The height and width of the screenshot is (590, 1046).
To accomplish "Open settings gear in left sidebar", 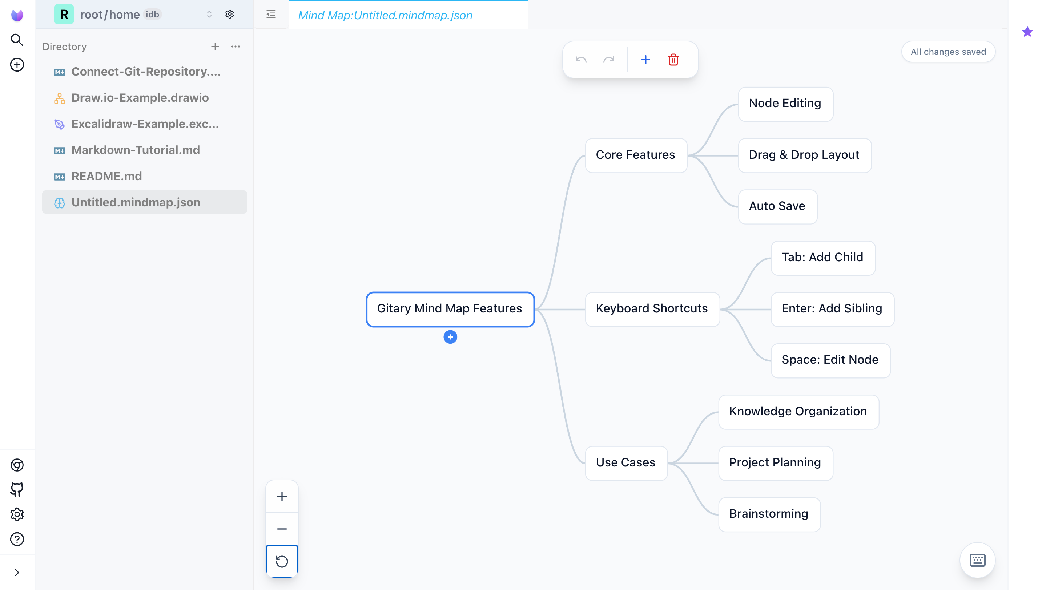I will (x=17, y=514).
